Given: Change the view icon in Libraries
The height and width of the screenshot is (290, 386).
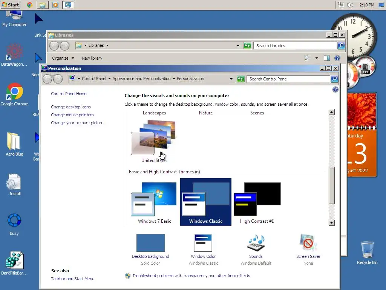Looking at the screenshot, I should tap(308, 58).
